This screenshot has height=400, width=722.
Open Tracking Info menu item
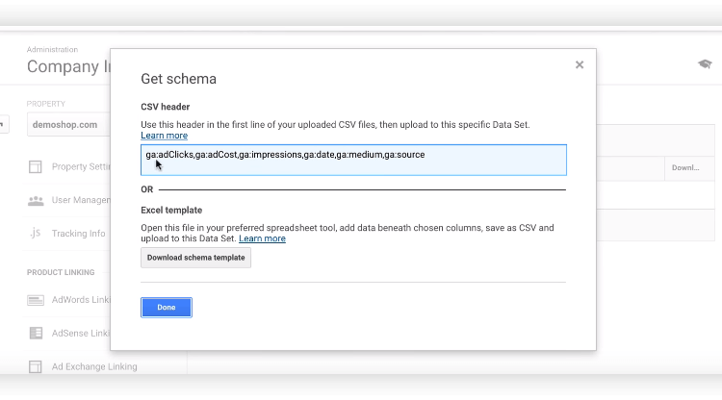tap(78, 234)
